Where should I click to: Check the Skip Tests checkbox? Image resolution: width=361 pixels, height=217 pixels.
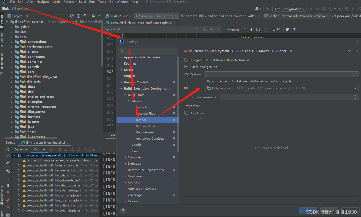[x=186, y=113]
